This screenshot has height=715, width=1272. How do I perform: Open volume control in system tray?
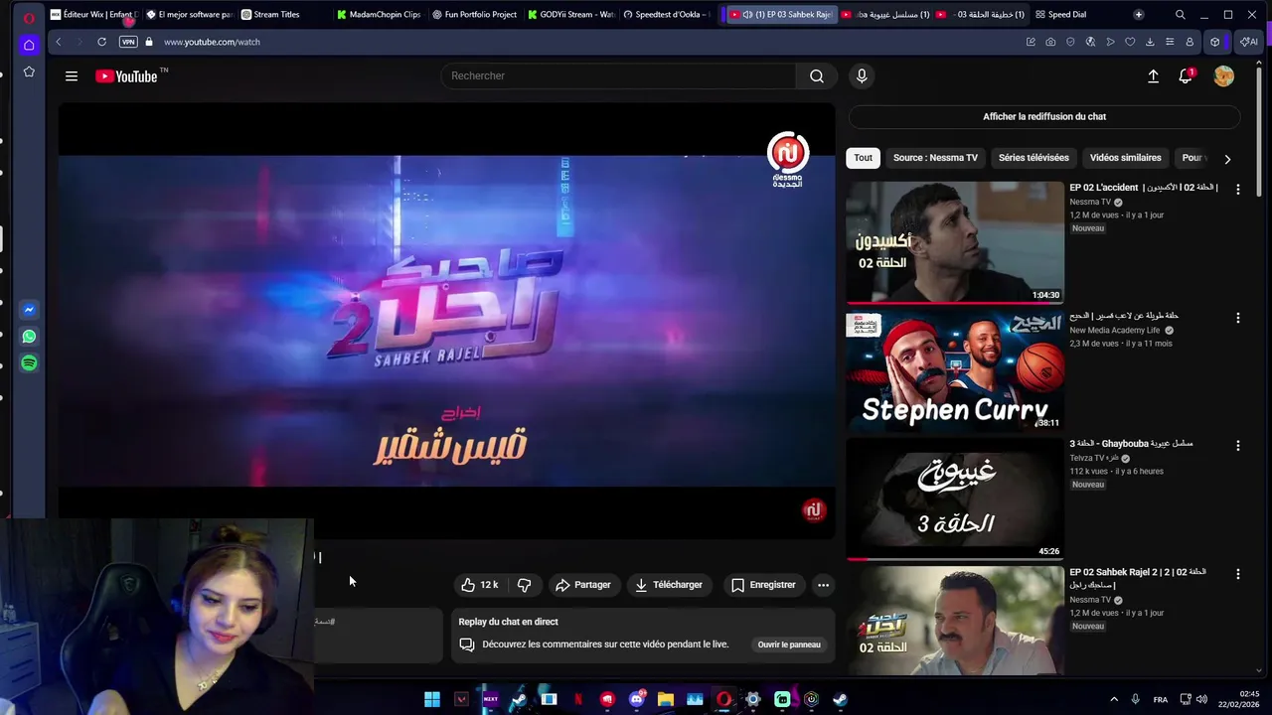point(1202,699)
